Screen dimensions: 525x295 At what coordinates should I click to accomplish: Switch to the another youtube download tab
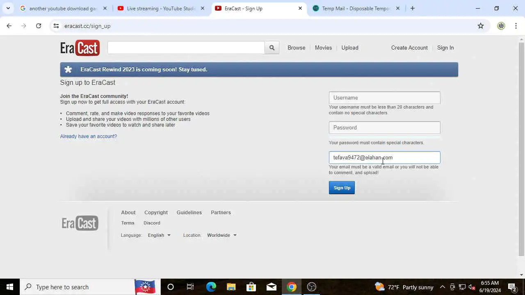point(63,8)
